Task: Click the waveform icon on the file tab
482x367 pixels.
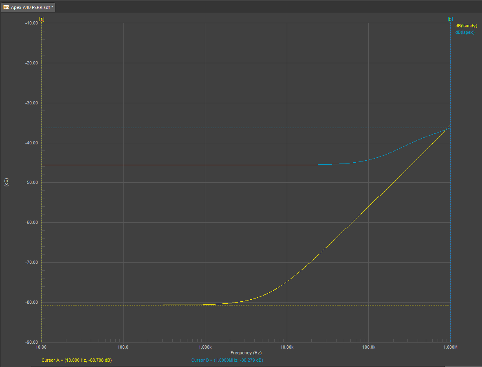Action: pyautogui.click(x=6, y=7)
